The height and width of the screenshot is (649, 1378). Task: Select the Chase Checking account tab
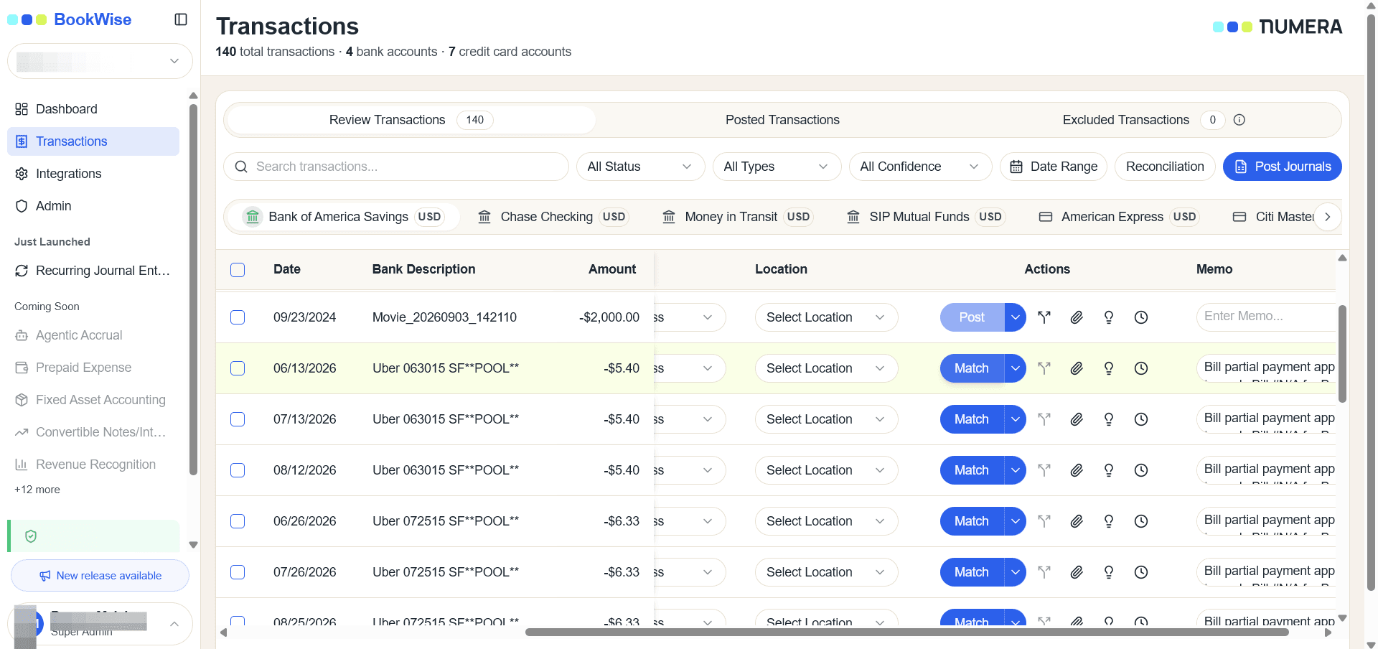pos(553,217)
